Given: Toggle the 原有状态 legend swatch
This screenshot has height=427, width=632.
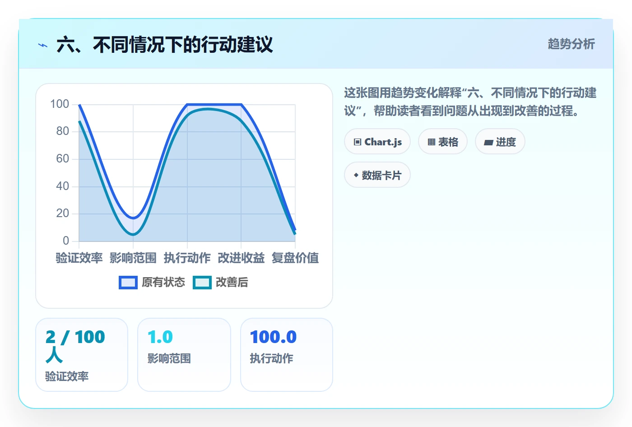Looking at the screenshot, I should pos(128,283).
